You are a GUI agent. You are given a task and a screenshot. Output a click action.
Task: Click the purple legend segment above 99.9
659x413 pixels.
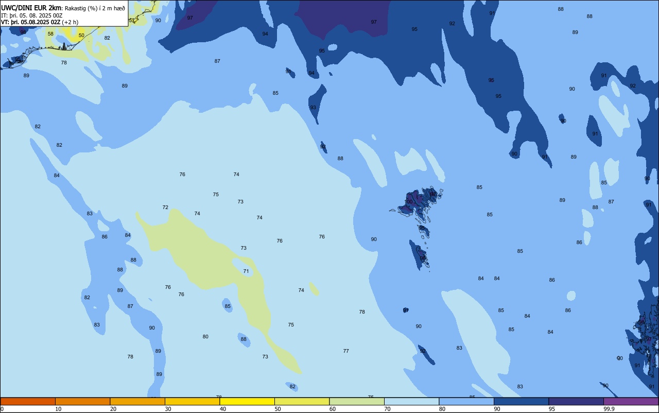pos(631,401)
